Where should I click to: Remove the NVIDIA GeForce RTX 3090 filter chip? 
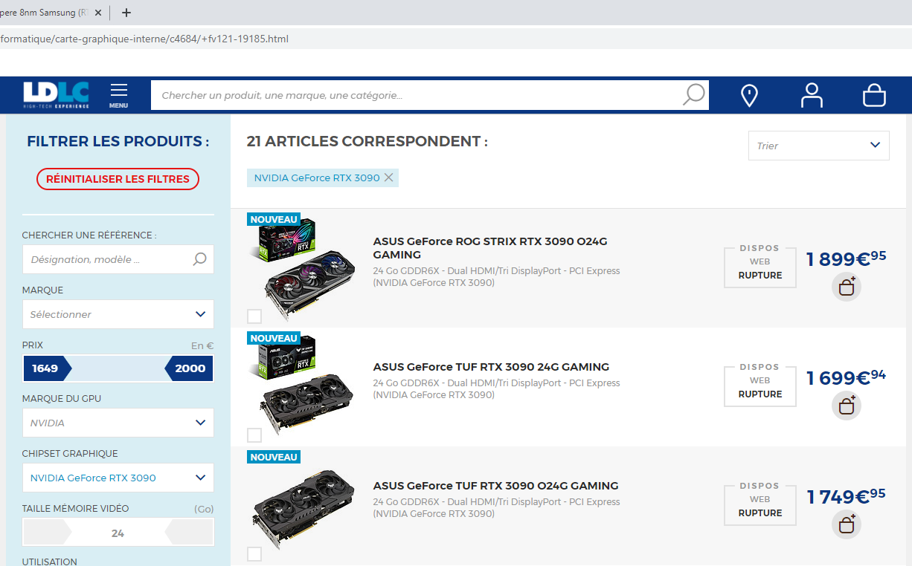tap(388, 178)
